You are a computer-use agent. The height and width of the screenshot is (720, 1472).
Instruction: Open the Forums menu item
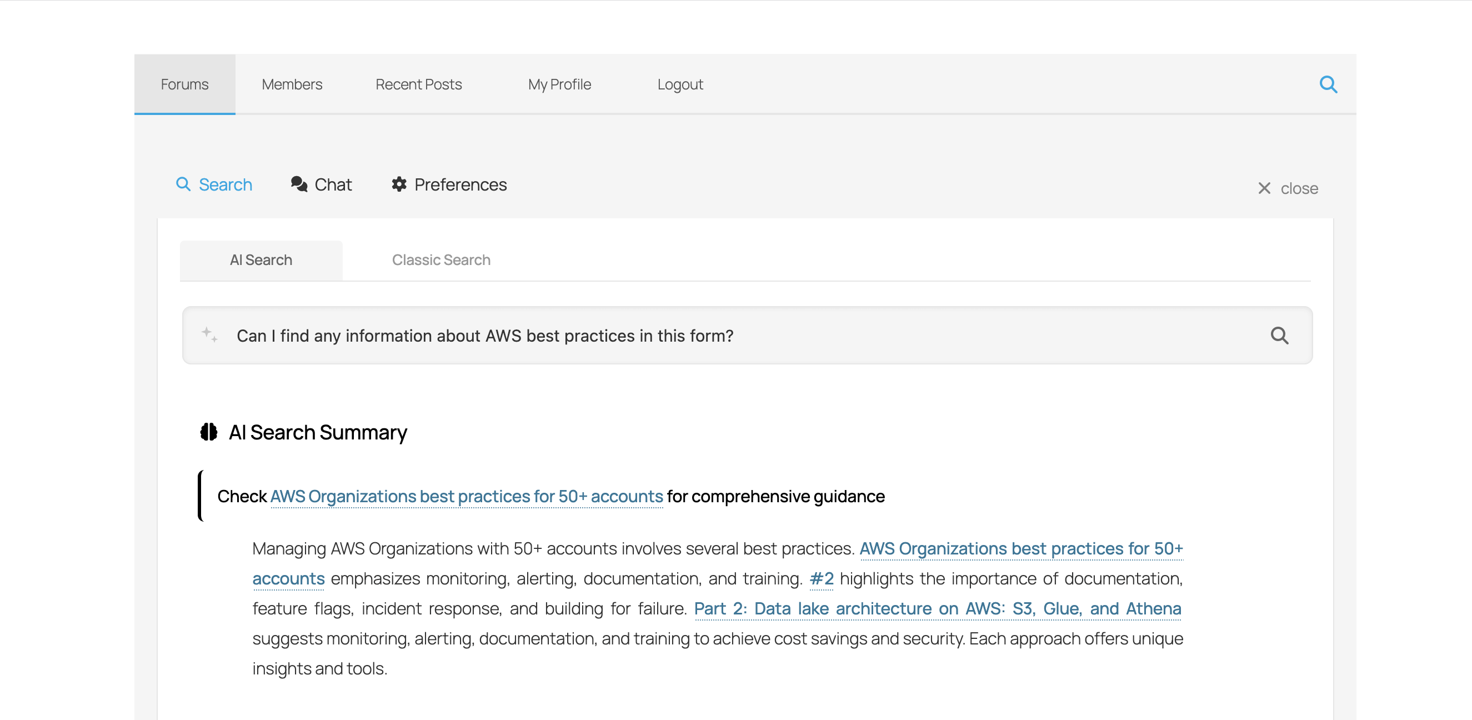(184, 84)
